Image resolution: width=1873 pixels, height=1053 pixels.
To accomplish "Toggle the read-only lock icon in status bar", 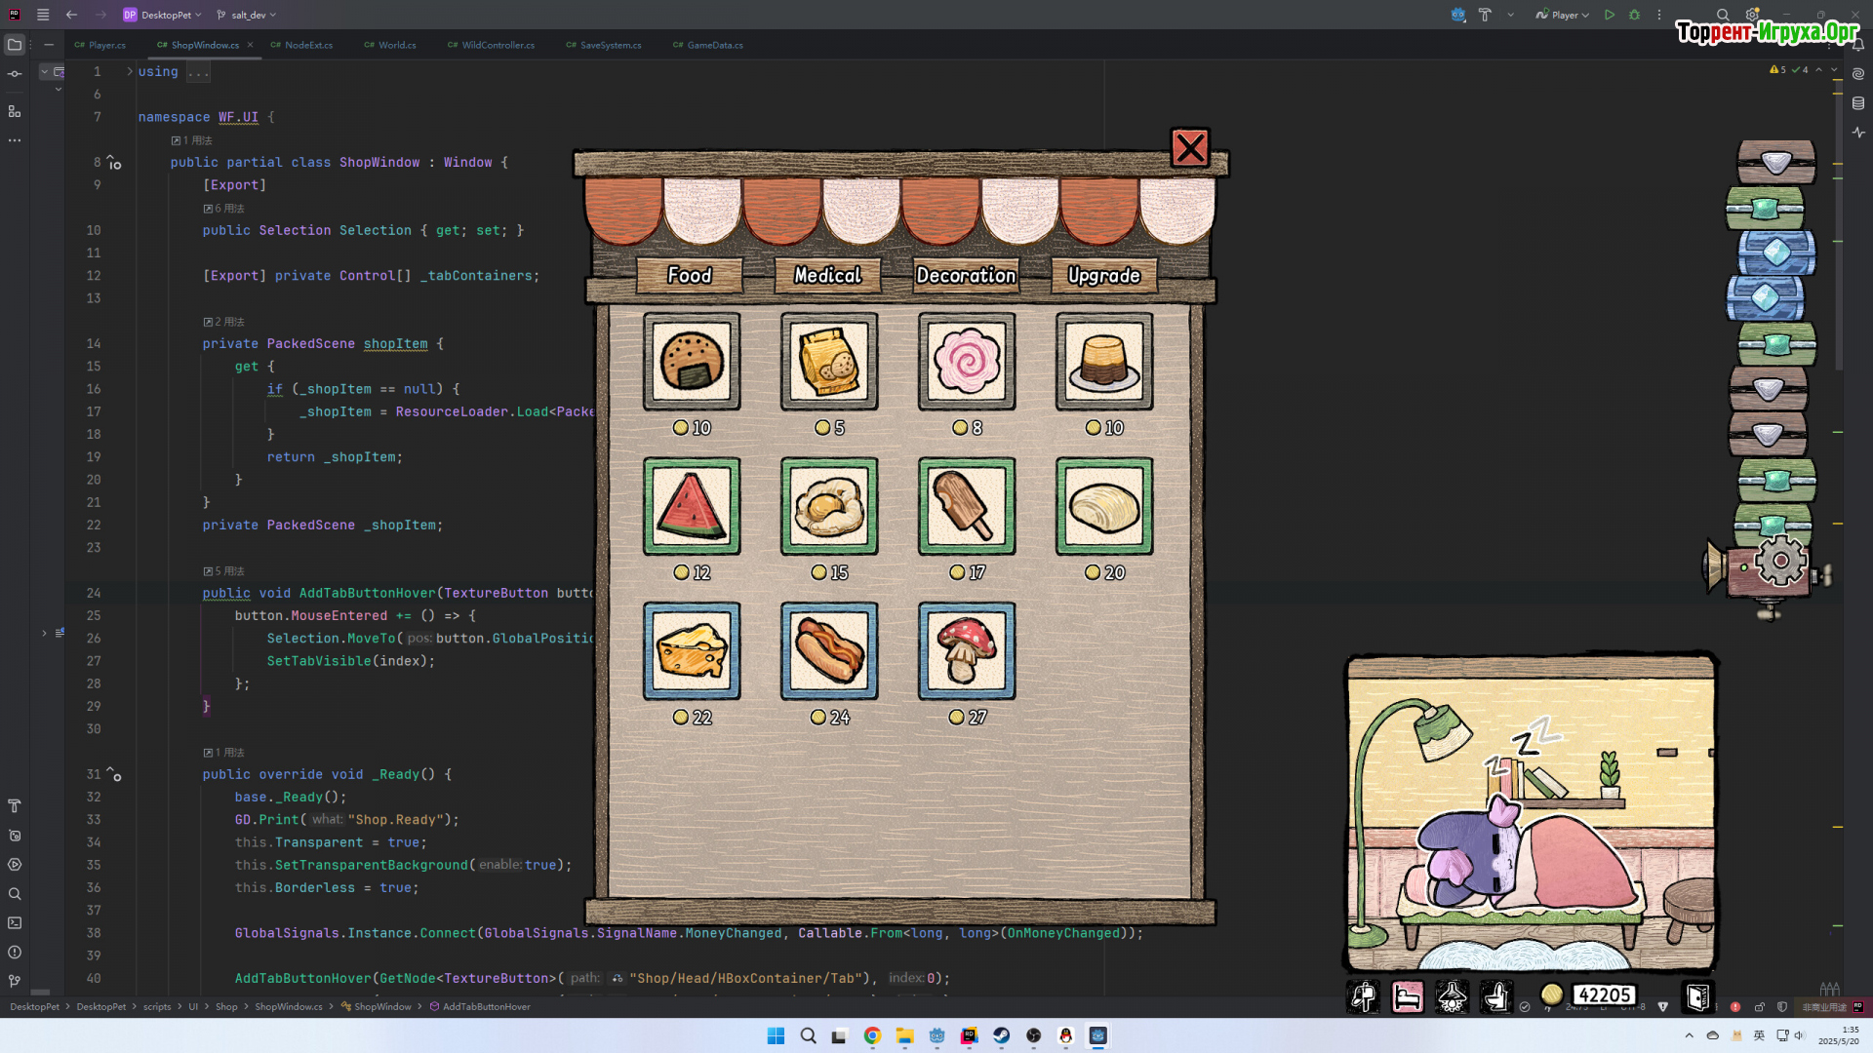I will click(x=1760, y=1007).
